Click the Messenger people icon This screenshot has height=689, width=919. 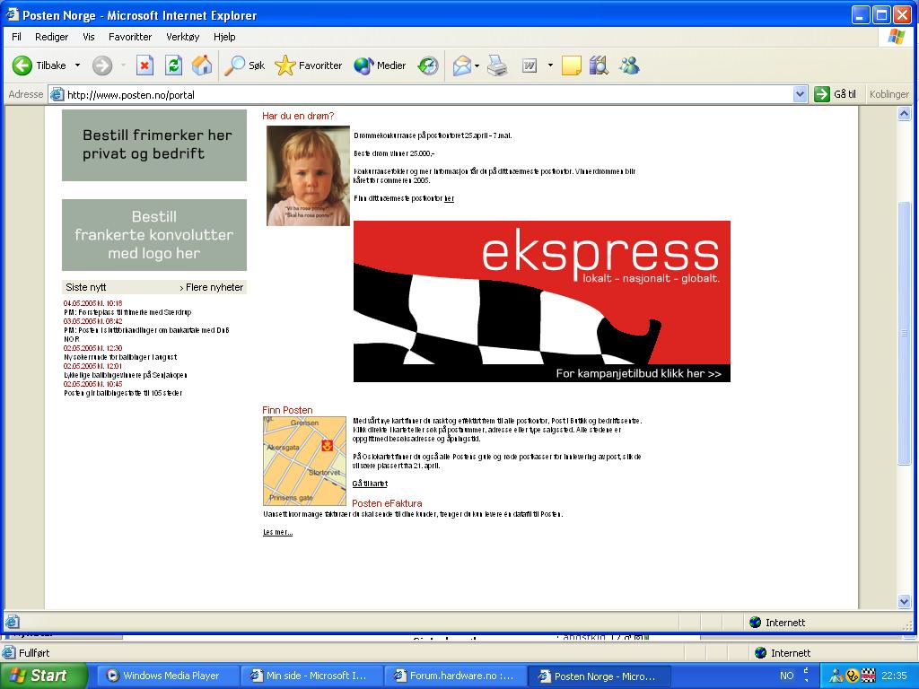[x=629, y=65]
